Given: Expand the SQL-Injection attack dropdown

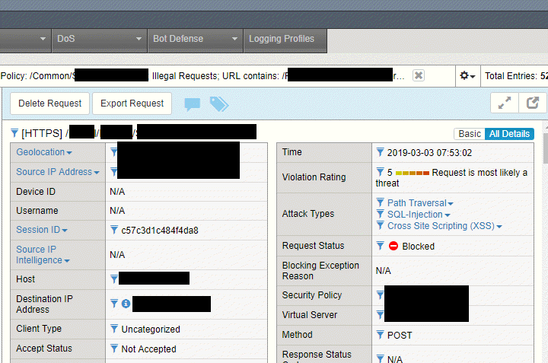Looking at the screenshot, I should point(448,215).
